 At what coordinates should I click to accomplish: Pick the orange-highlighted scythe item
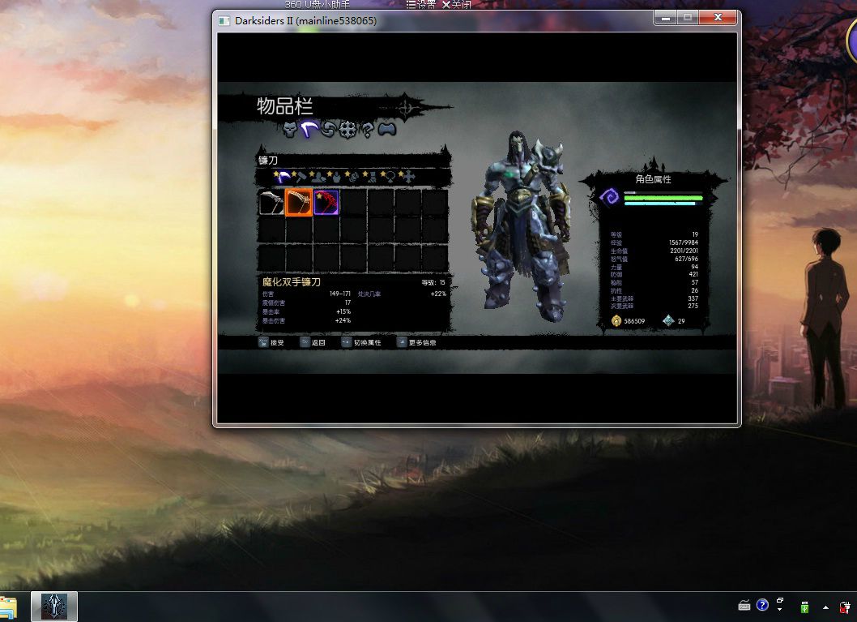(298, 203)
